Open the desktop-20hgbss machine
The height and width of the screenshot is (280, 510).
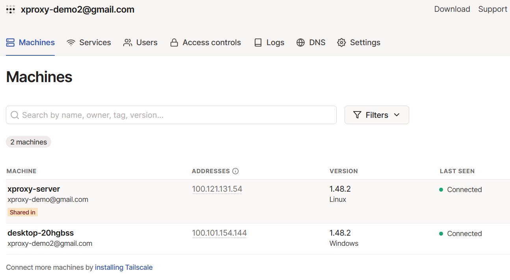click(x=41, y=233)
